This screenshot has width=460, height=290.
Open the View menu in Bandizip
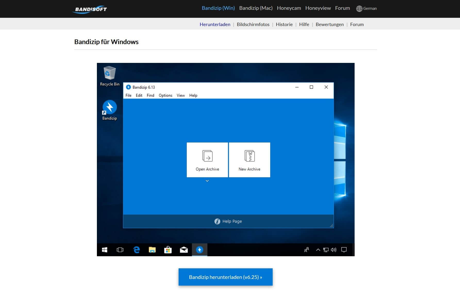point(181,95)
